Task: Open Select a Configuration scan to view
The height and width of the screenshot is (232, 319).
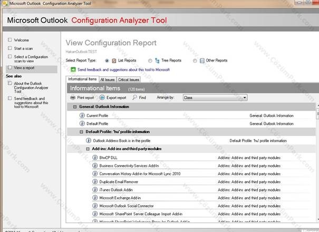Action: coord(31,59)
